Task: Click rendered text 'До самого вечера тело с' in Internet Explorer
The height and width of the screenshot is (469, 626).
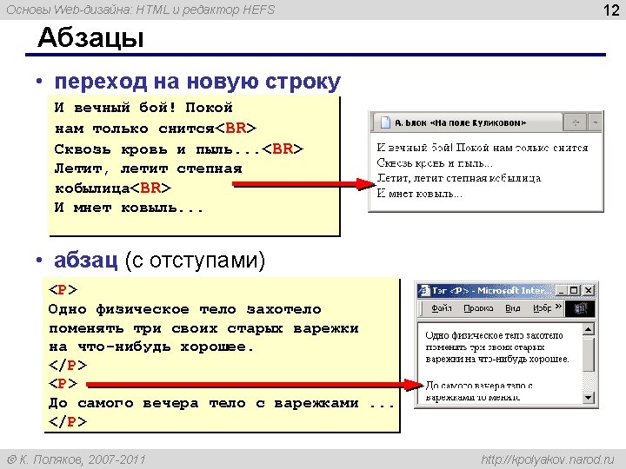Action: [x=479, y=386]
